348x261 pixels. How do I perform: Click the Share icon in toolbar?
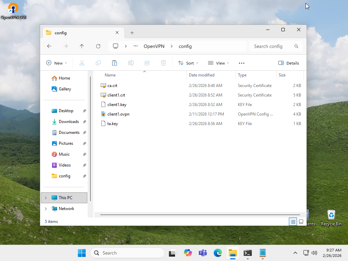click(147, 63)
